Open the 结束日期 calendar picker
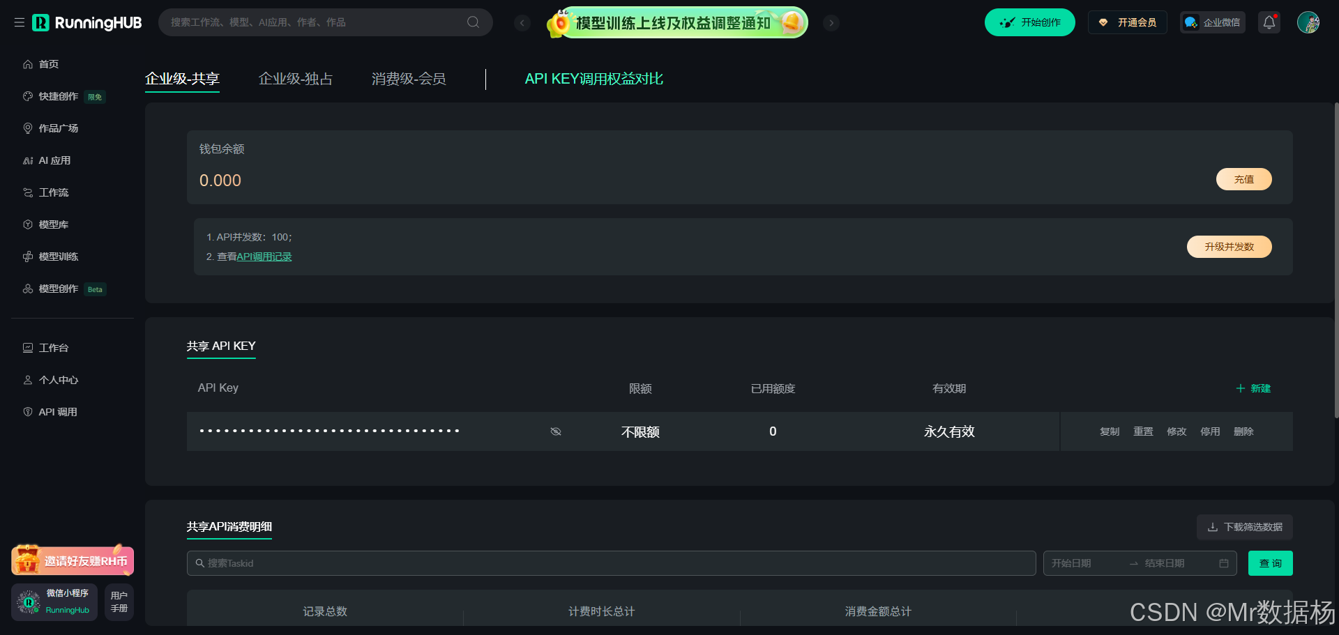Screen dimensions: 1339x635 pos(1165,563)
